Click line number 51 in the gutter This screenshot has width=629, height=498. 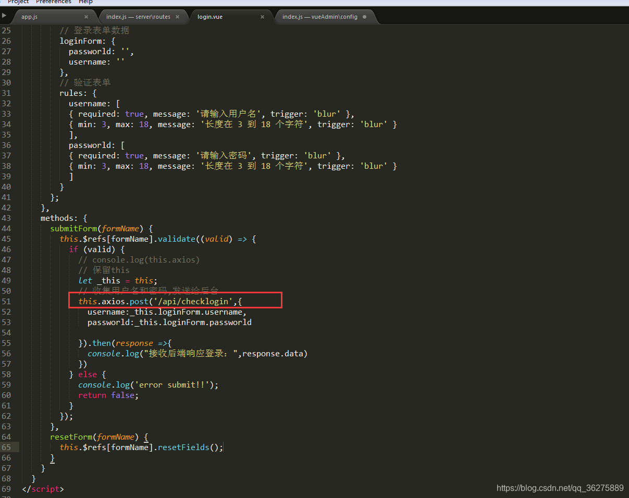6,301
